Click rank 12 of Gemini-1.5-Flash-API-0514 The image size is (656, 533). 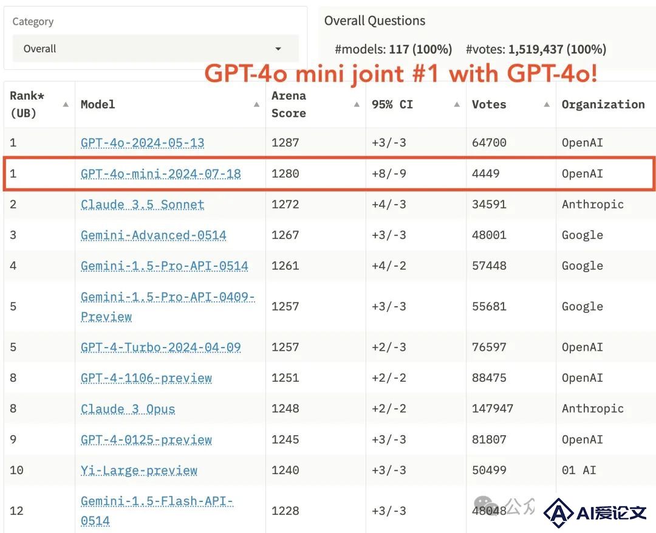[x=17, y=511]
